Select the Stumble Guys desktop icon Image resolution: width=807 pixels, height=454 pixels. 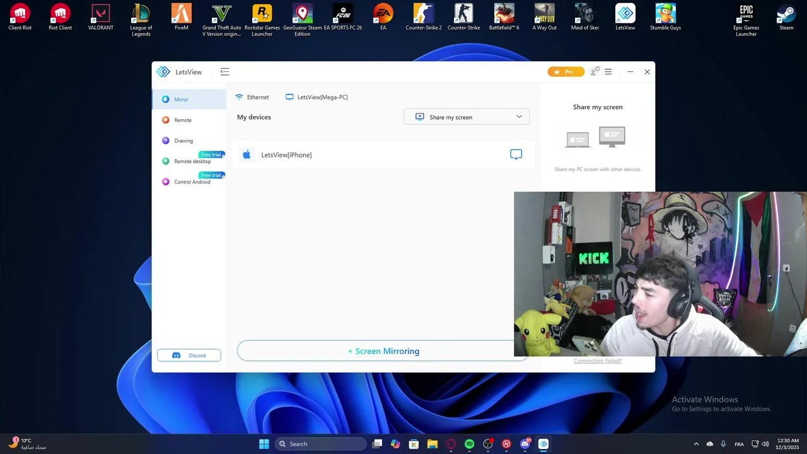tap(666, 18)
